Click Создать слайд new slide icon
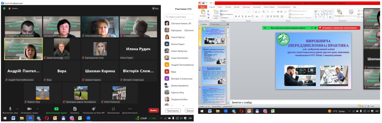The width and height of the screenshot is (382, 123). [216, 14]
